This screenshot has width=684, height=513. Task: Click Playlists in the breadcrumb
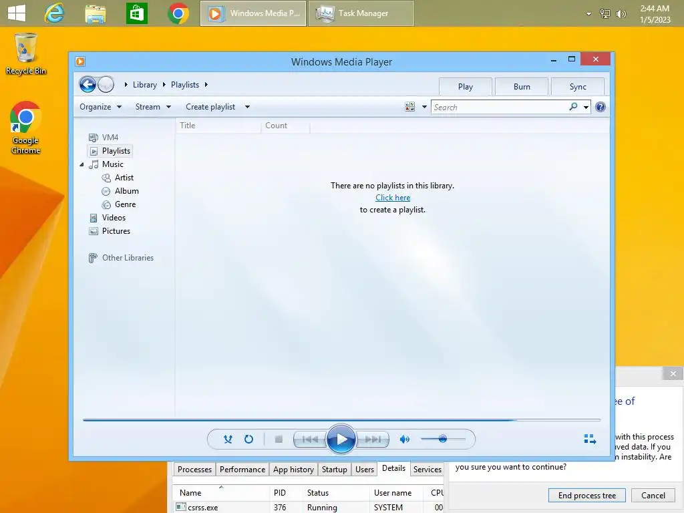[185, 85]
